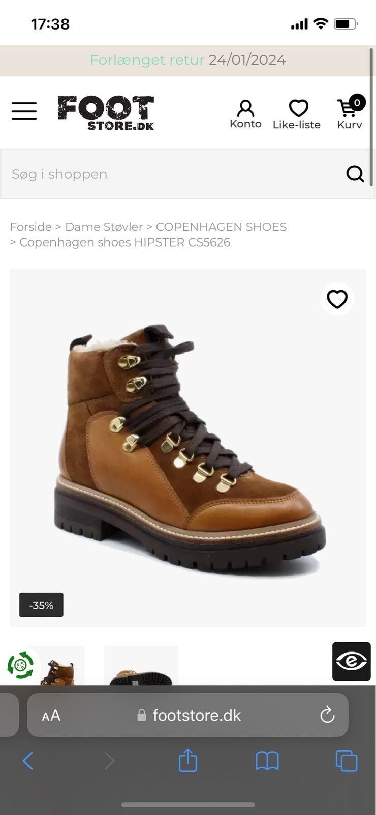Open the Safari share sheet
Viewport: 376px width, 815px height.
187,760
